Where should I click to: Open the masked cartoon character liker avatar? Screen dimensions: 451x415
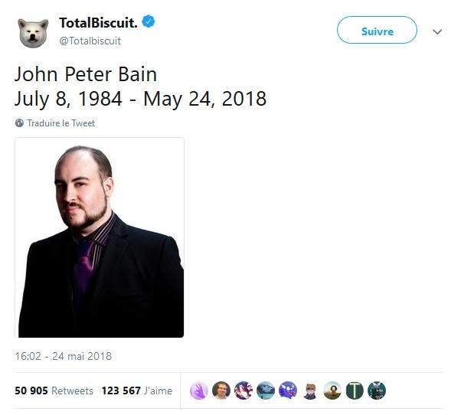(x=310, y=390)
